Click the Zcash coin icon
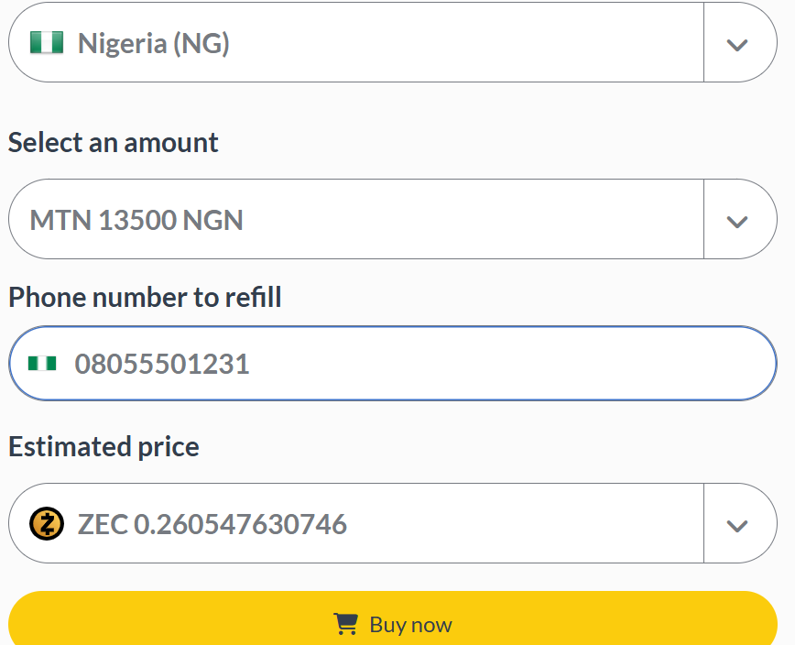795x645 pixels. (x=47, y=524)
